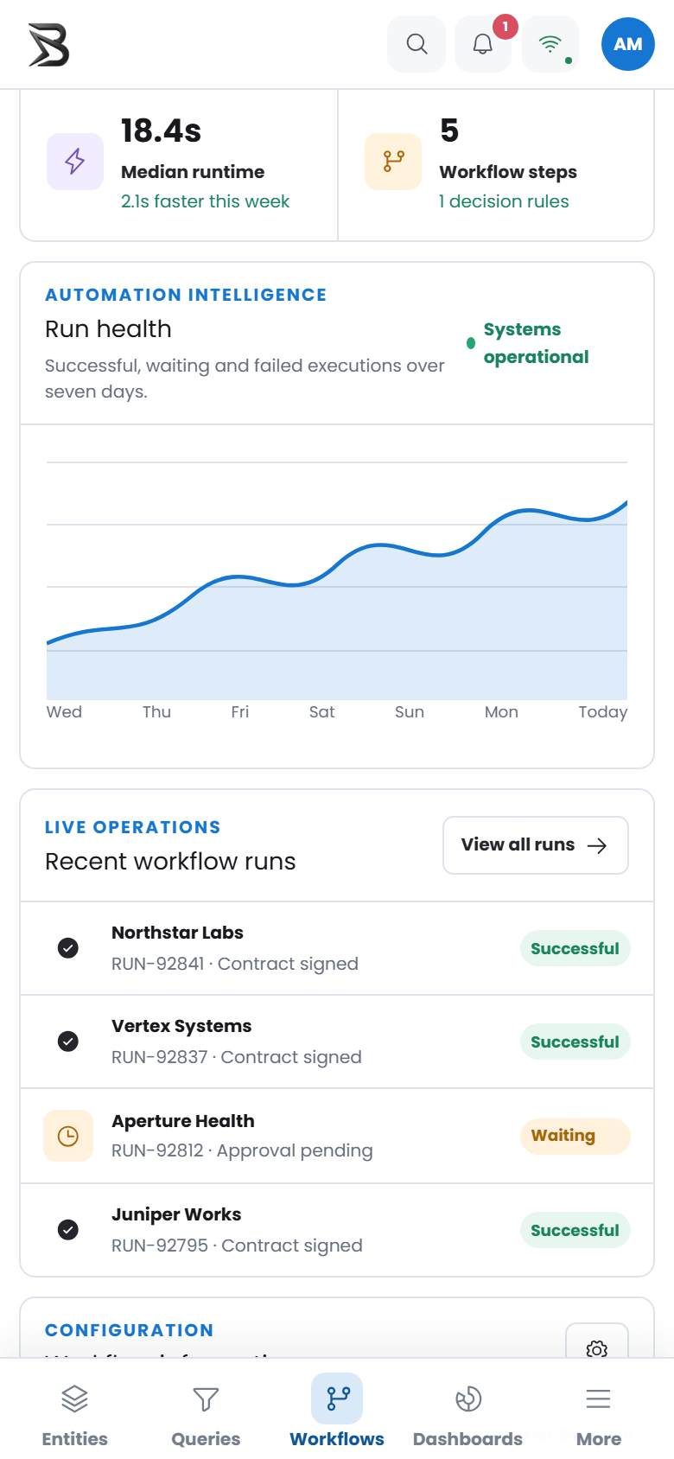
Task: Click the checkmark for Northstar Labs run
Action: pyautogui.click(x=68, y=948)
